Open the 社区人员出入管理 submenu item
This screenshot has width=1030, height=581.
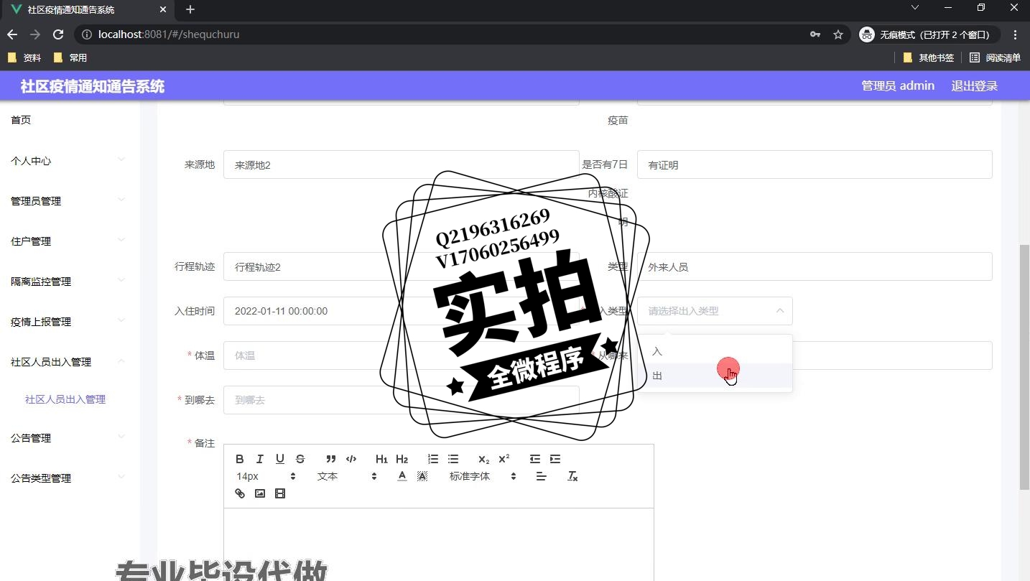pos(65,399)
